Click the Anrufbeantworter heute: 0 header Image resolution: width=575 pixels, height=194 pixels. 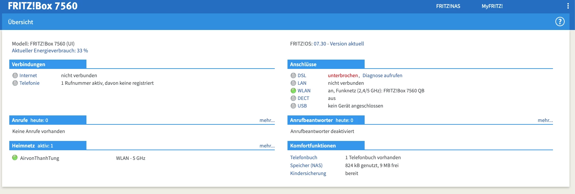326,120
